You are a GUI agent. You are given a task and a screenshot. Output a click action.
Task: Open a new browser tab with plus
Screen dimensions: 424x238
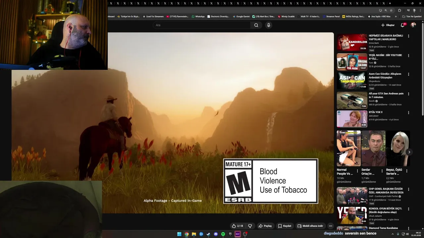click(x=390, y=3)
